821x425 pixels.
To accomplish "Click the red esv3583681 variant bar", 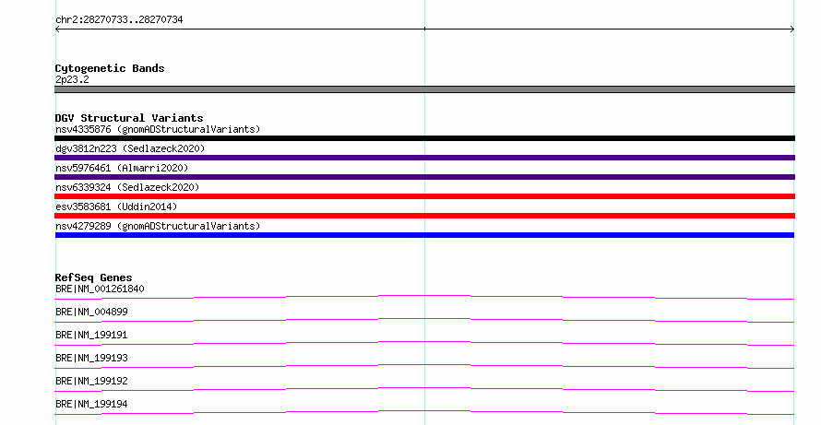I will [424, 216].
